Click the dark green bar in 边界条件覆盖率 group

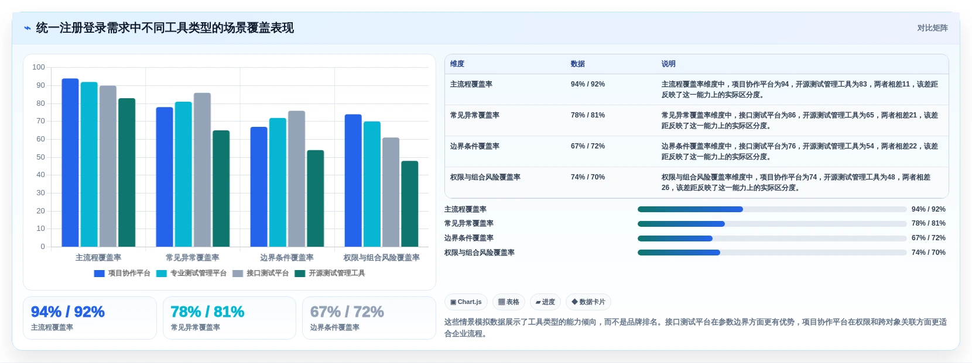click(x=316, y=198)
